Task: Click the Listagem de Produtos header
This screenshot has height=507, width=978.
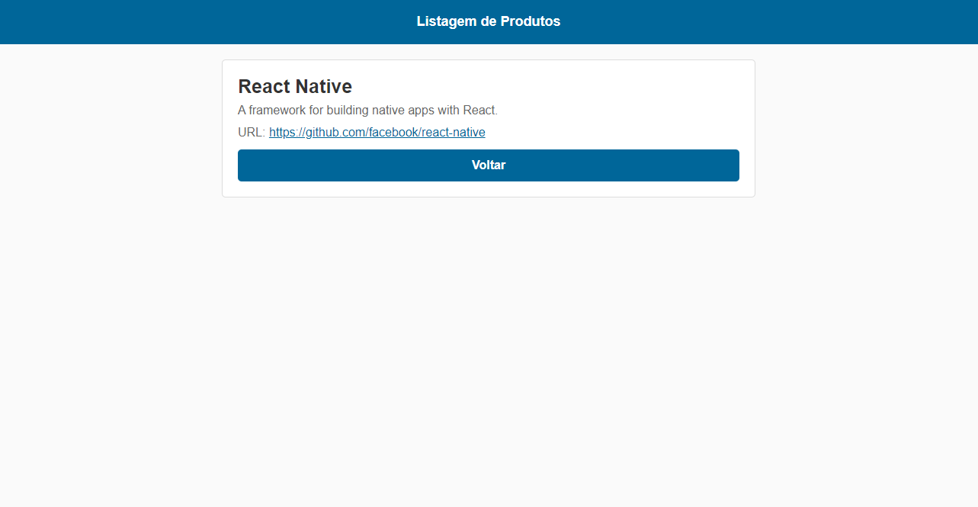Action: (x=488, y=21)
